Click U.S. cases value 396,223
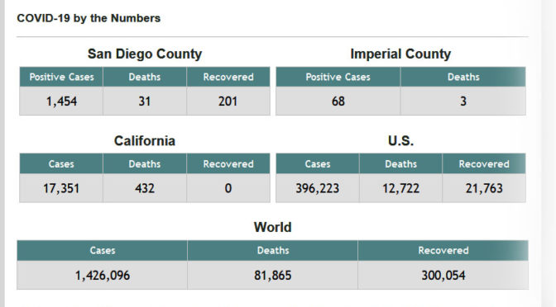556x307 pixels. (318, 188)
